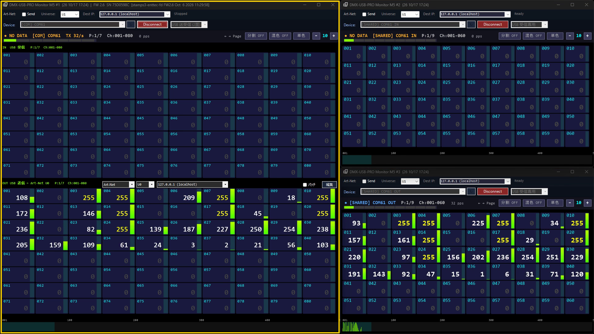Open output 127.0.0.1 (localhost) dropdown beside U0
Image resolution: width=594 pixels, height=334 pixels.
(x=192, y=185)
